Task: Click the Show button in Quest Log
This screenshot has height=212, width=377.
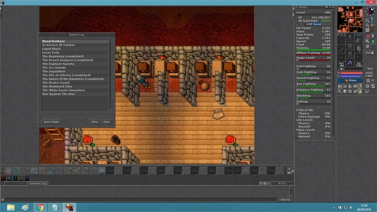Action: tap(95, 122)
